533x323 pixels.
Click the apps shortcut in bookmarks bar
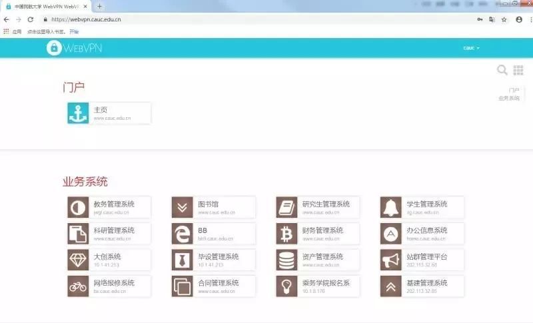(13, 31)
